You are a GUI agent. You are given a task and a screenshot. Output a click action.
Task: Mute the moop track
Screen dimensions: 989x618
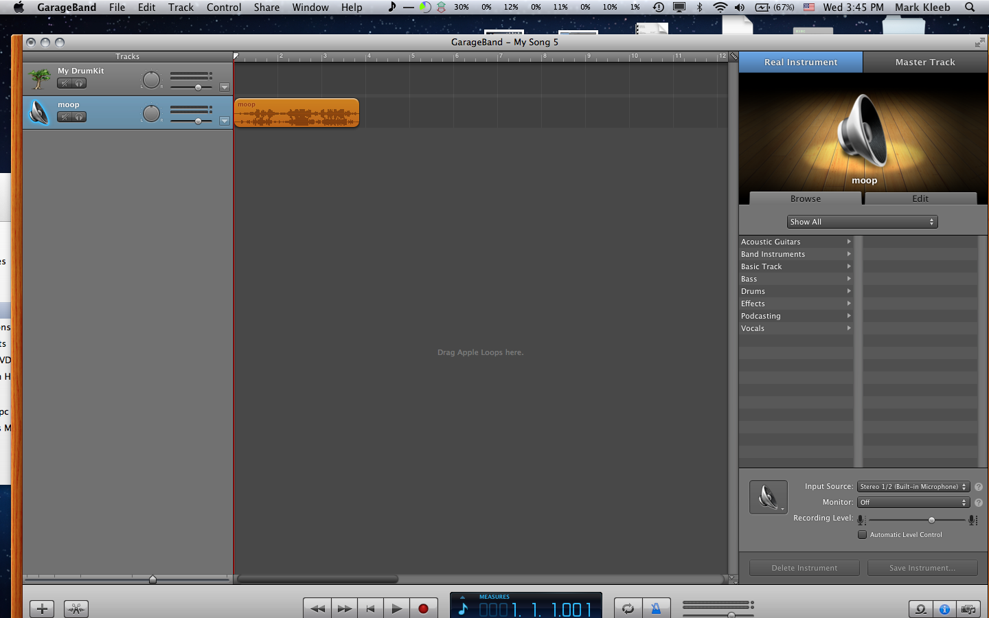click(x=65, y=117)
